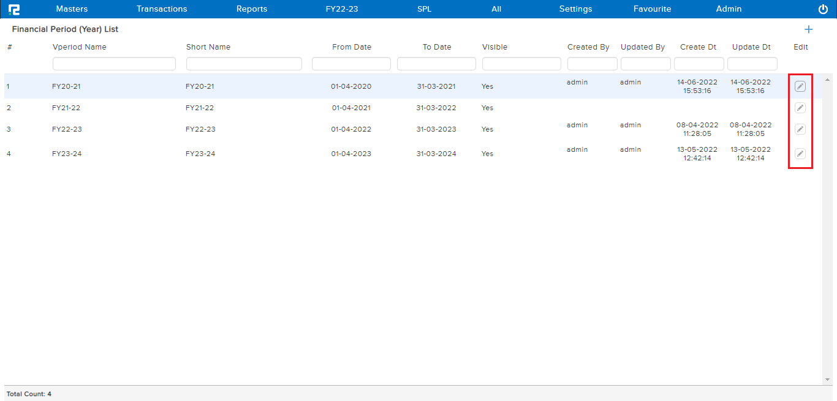Edit the FY23-24 financial period
Screen dimensions: 837x401
(x=800, y=154)
